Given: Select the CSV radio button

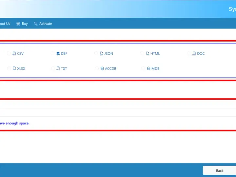Looking at the screenshot, I should point(9,53).
